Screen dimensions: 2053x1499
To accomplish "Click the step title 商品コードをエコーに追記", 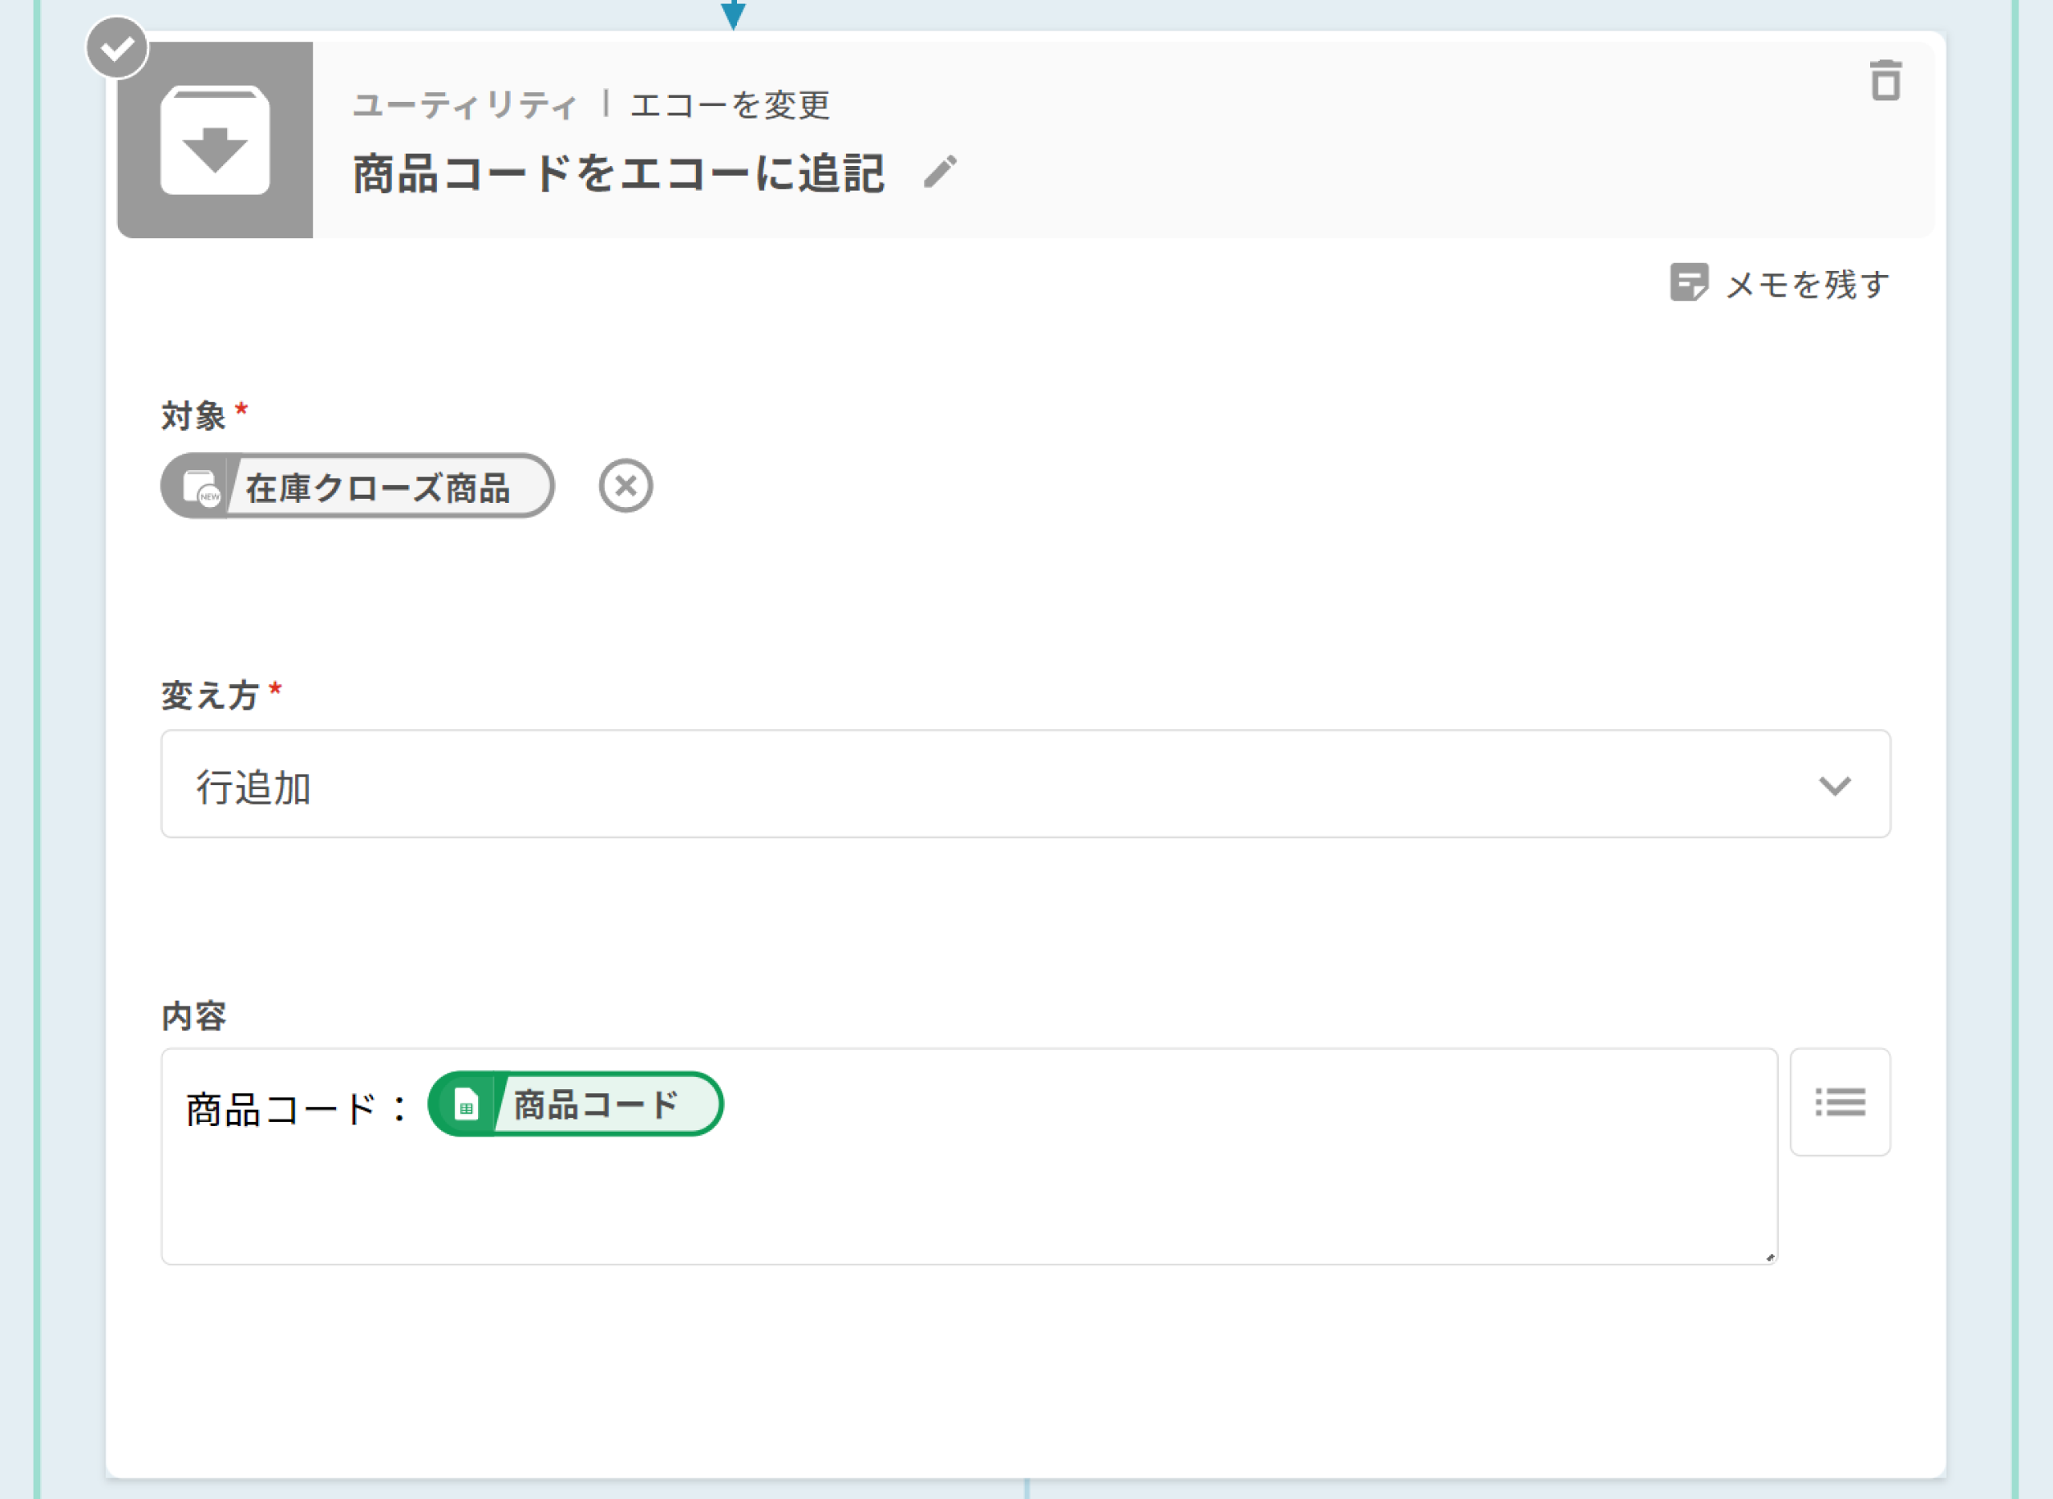I will tap(618, 173).
